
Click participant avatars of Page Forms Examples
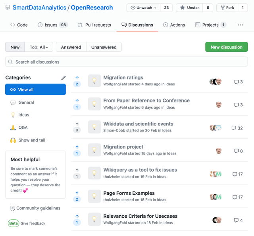coord(216,197)
